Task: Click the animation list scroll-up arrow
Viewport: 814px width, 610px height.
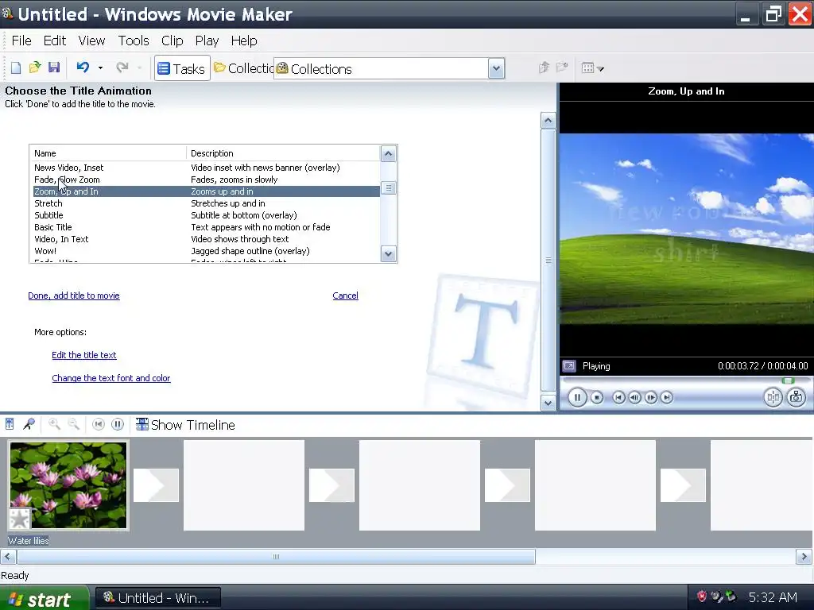Action: pyautogui.click(x=388, y=154)
